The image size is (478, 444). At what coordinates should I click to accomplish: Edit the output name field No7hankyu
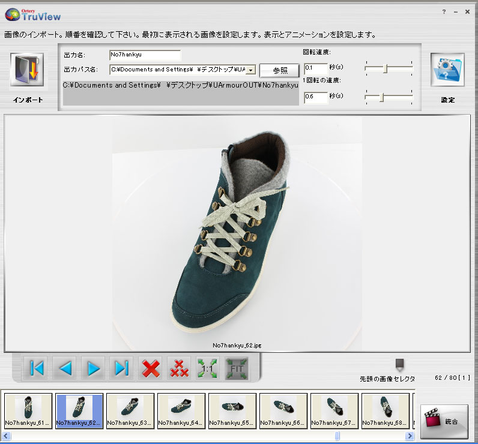(145, 55)
